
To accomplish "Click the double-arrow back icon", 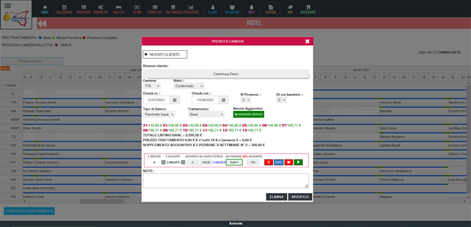I will point(42,24).
